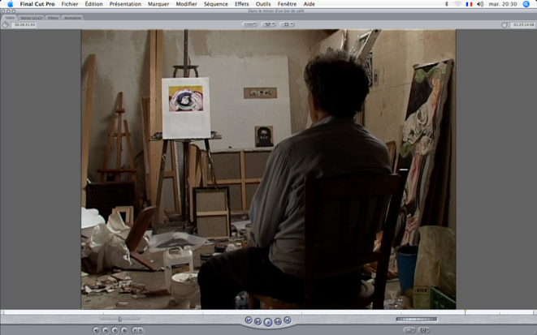Open the Filtres tab
537x335 pixels.
point(53,18)
